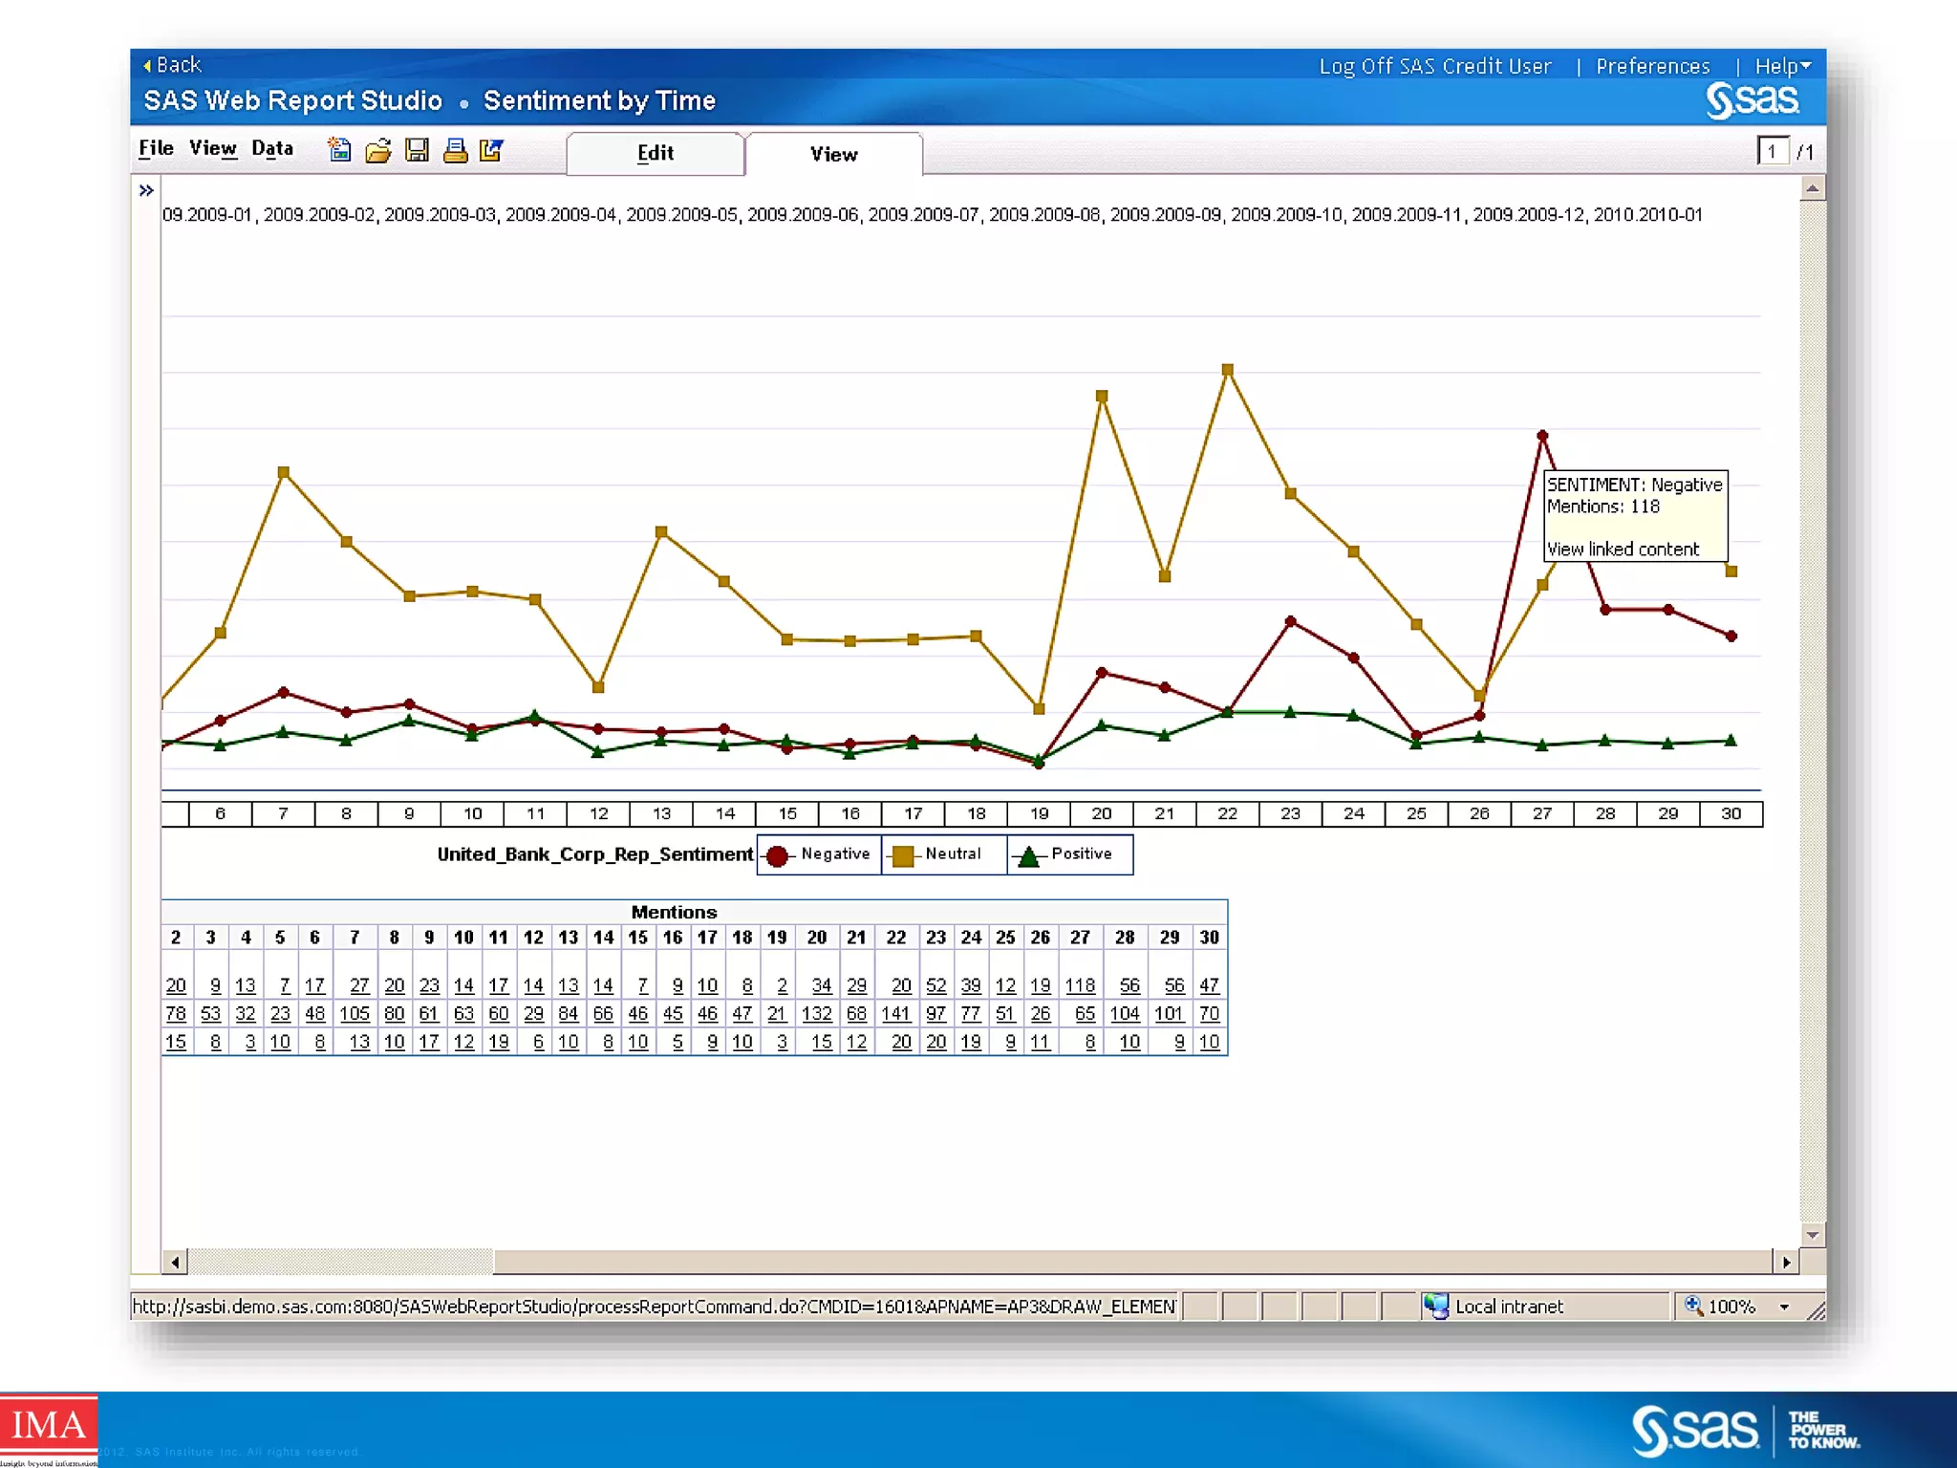Viewport: 1957px width, 1468px height.
Task: Click Log Off SAS Credit User link
Action: [1434, 66]
